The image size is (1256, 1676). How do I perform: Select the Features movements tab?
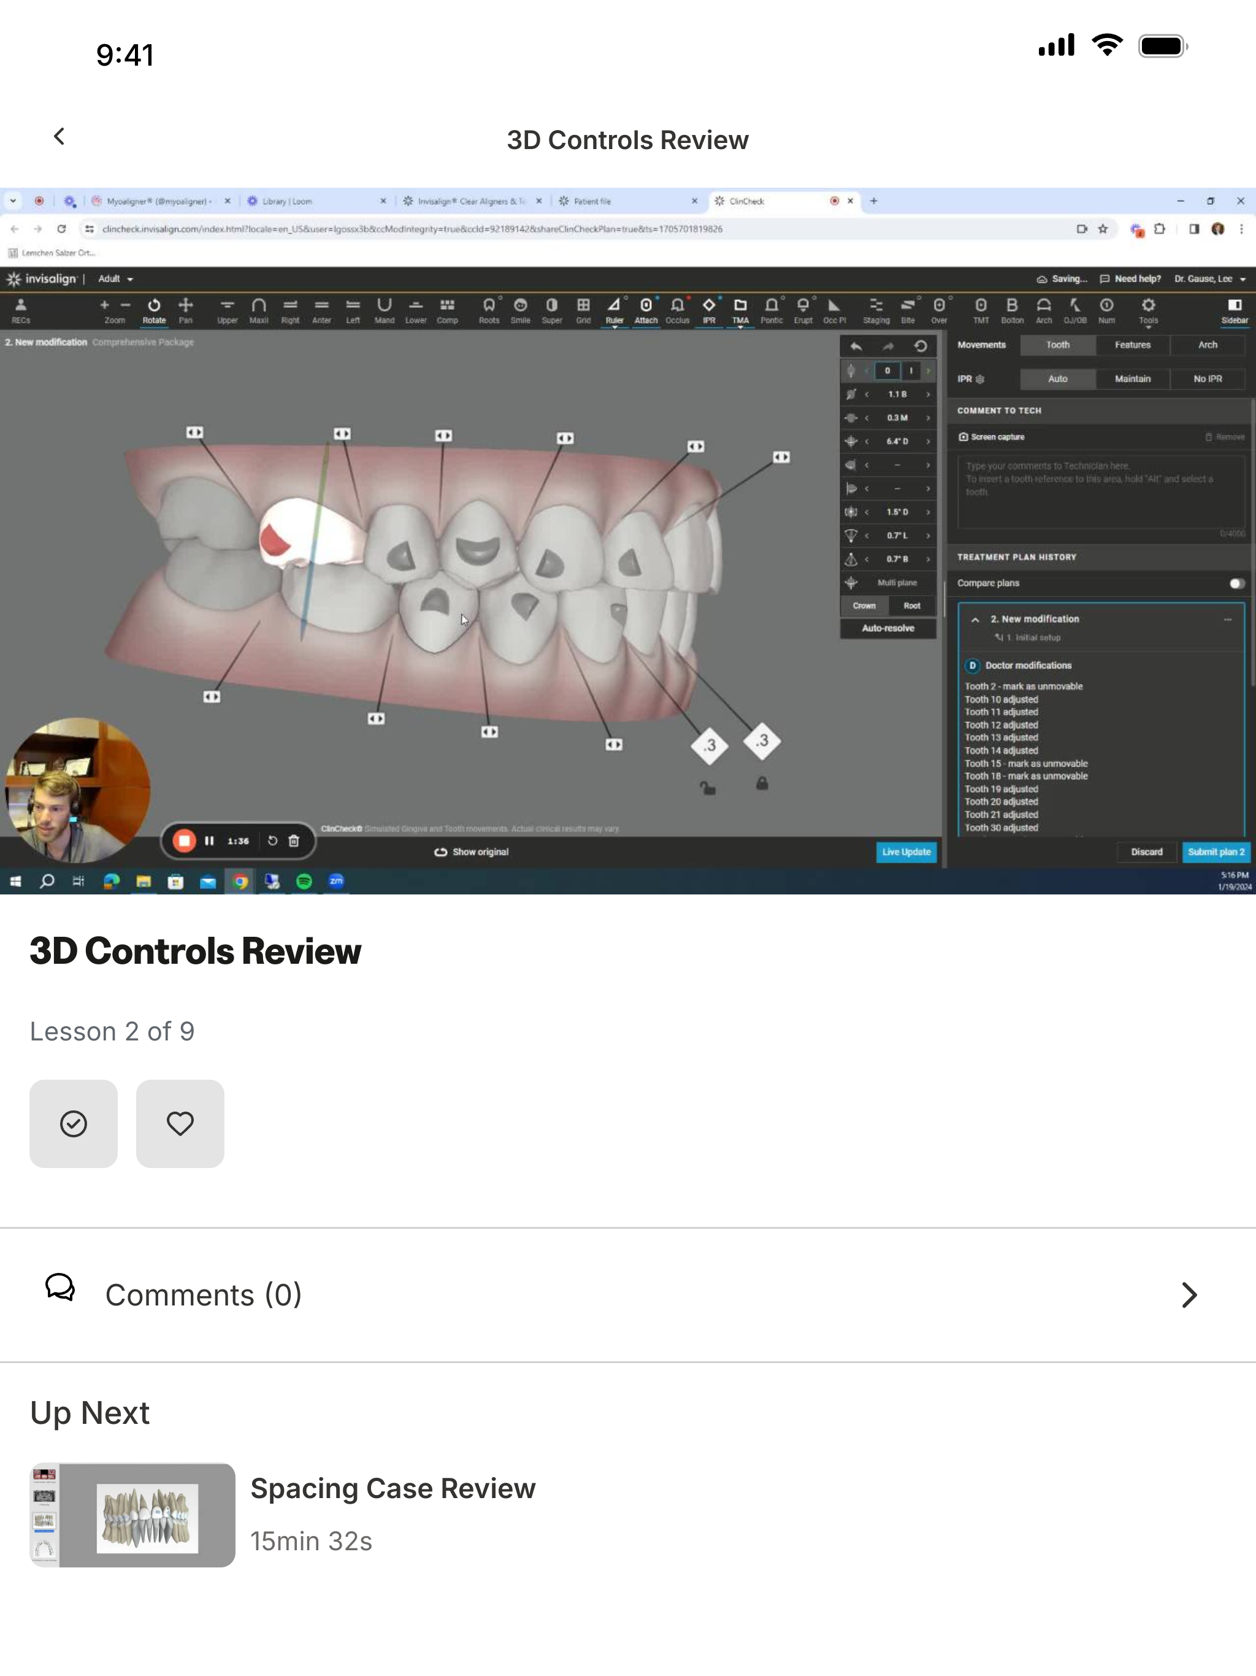(x=1133, y=345)
